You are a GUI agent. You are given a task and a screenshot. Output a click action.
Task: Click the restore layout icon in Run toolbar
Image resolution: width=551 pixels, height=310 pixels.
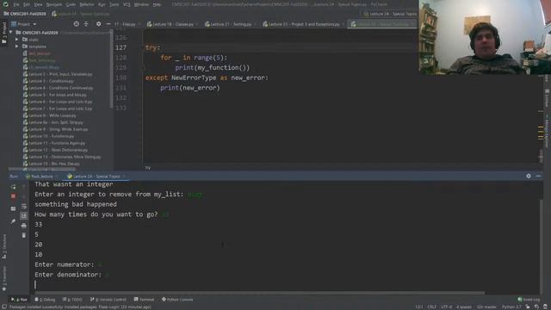point(14,208)
